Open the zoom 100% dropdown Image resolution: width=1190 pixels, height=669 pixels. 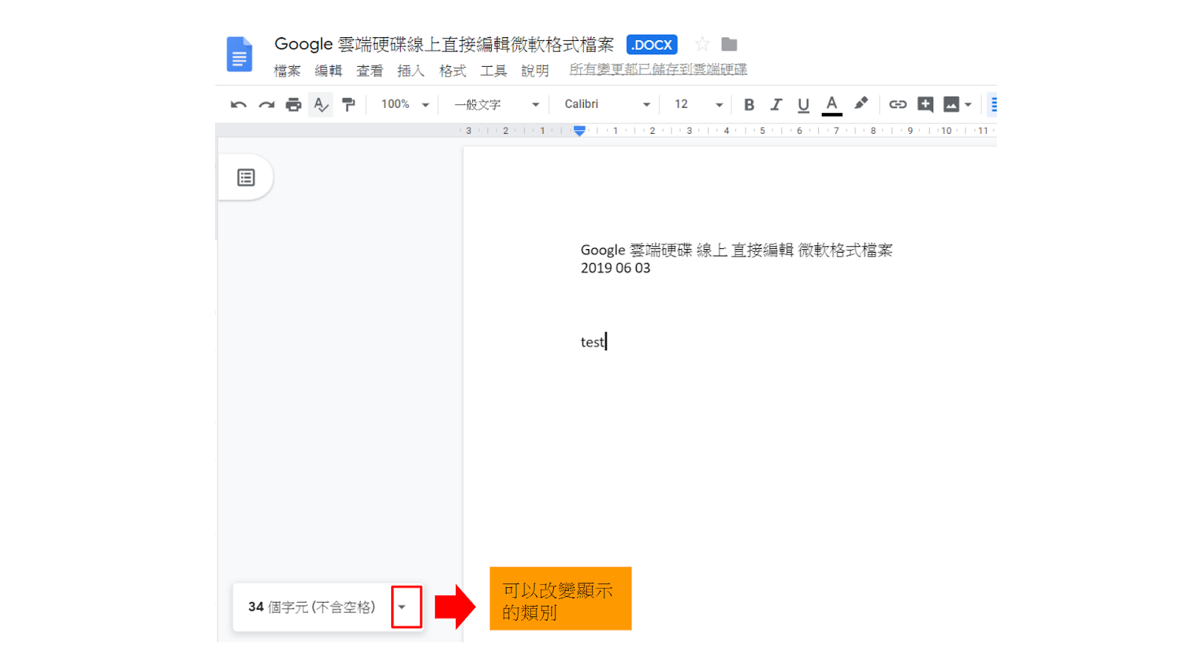tap(405, 105)
